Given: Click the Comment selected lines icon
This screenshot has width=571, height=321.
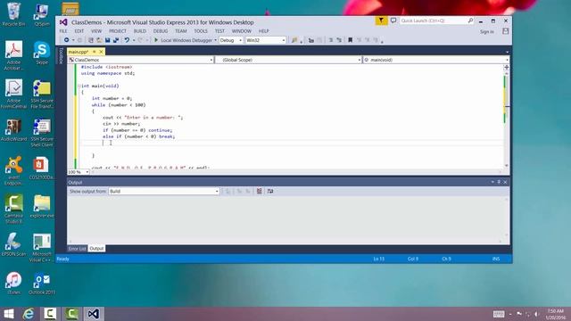Looking at the screenshot, I should point(331,40).
